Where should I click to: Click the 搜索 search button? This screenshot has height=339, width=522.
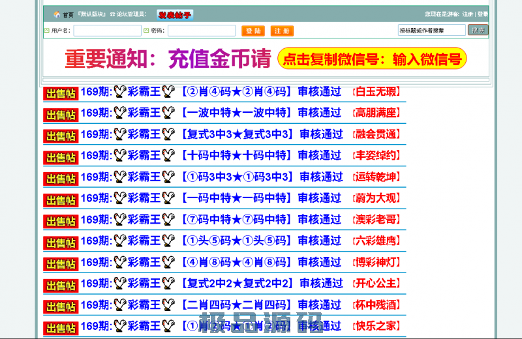coord(478,30)
